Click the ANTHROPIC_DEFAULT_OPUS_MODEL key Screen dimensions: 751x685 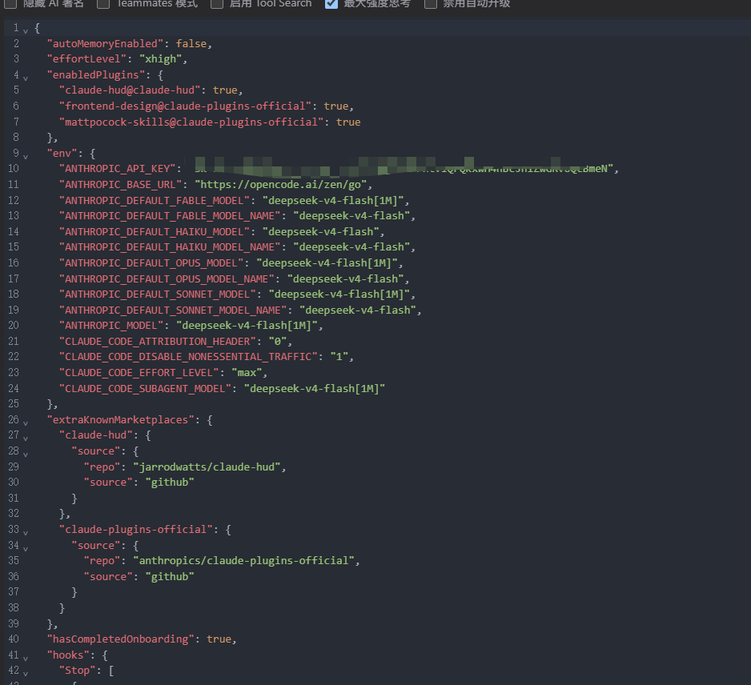click(151, 262)
